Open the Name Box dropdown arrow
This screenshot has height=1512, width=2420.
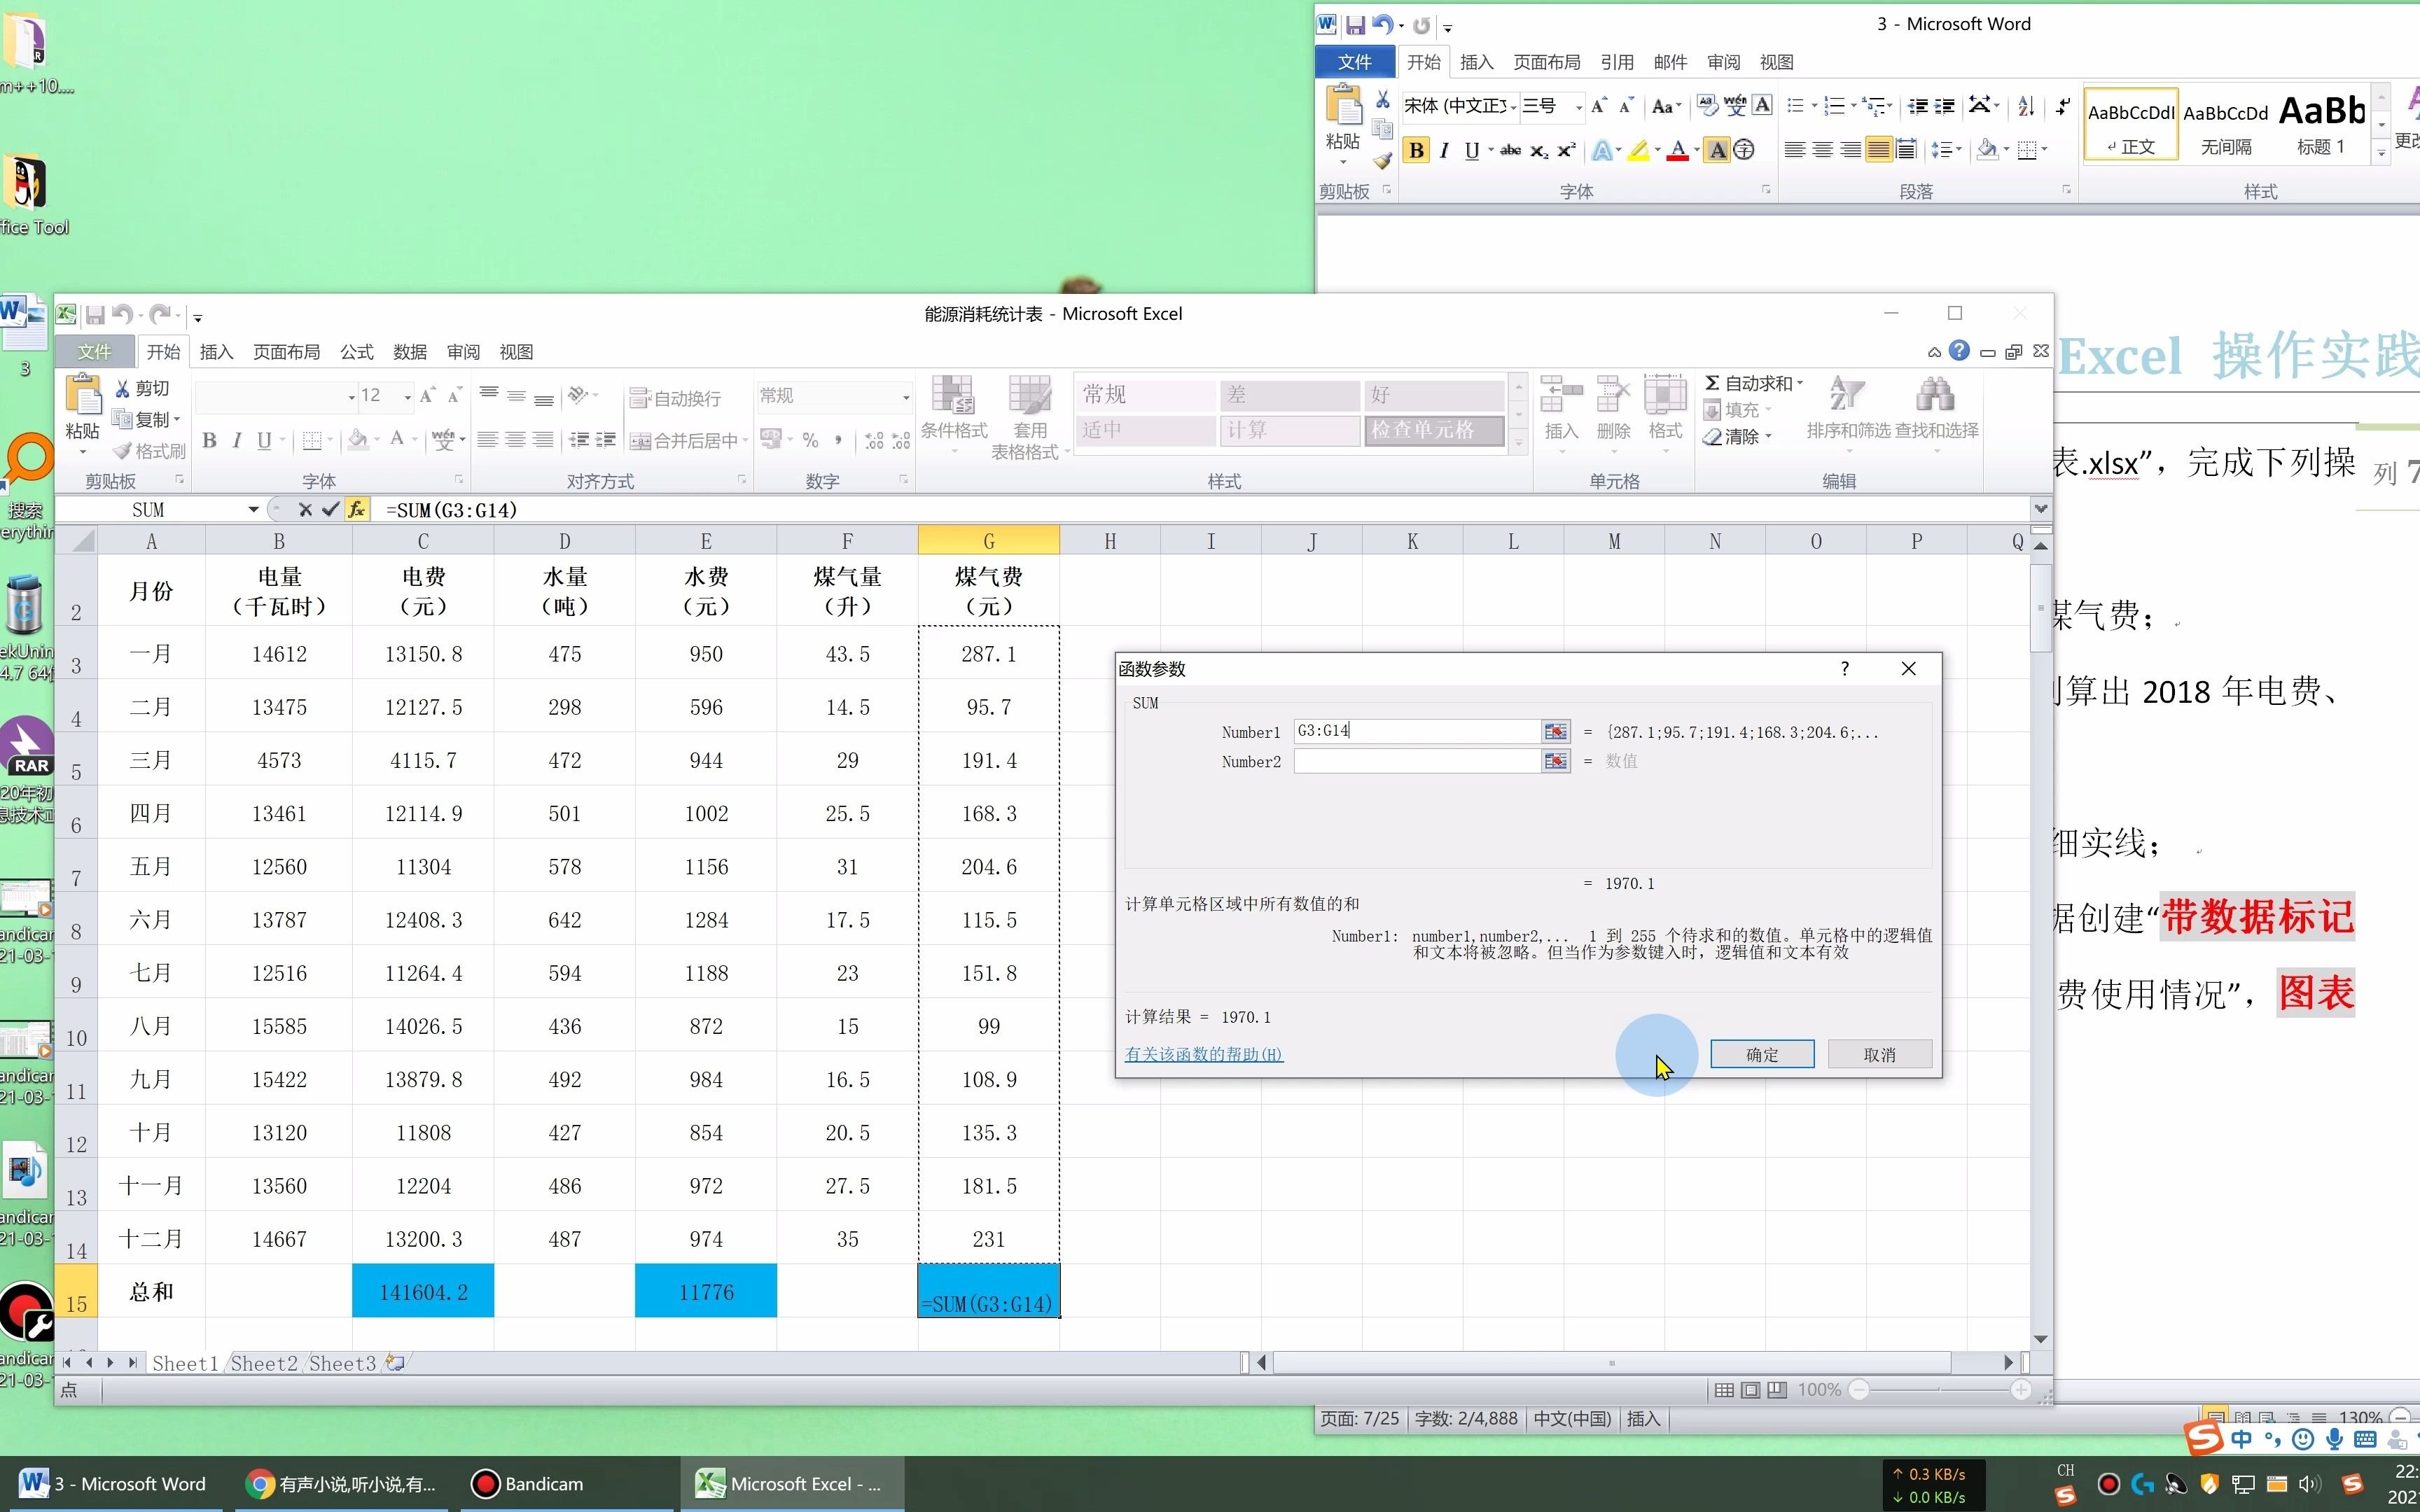253,510
